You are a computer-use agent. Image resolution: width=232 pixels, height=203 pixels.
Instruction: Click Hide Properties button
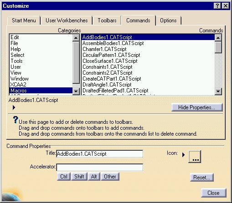(x=197, y=107)
